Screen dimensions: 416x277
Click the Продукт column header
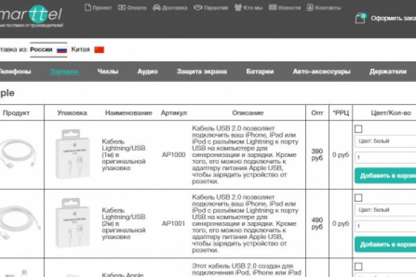click(16, 113)
